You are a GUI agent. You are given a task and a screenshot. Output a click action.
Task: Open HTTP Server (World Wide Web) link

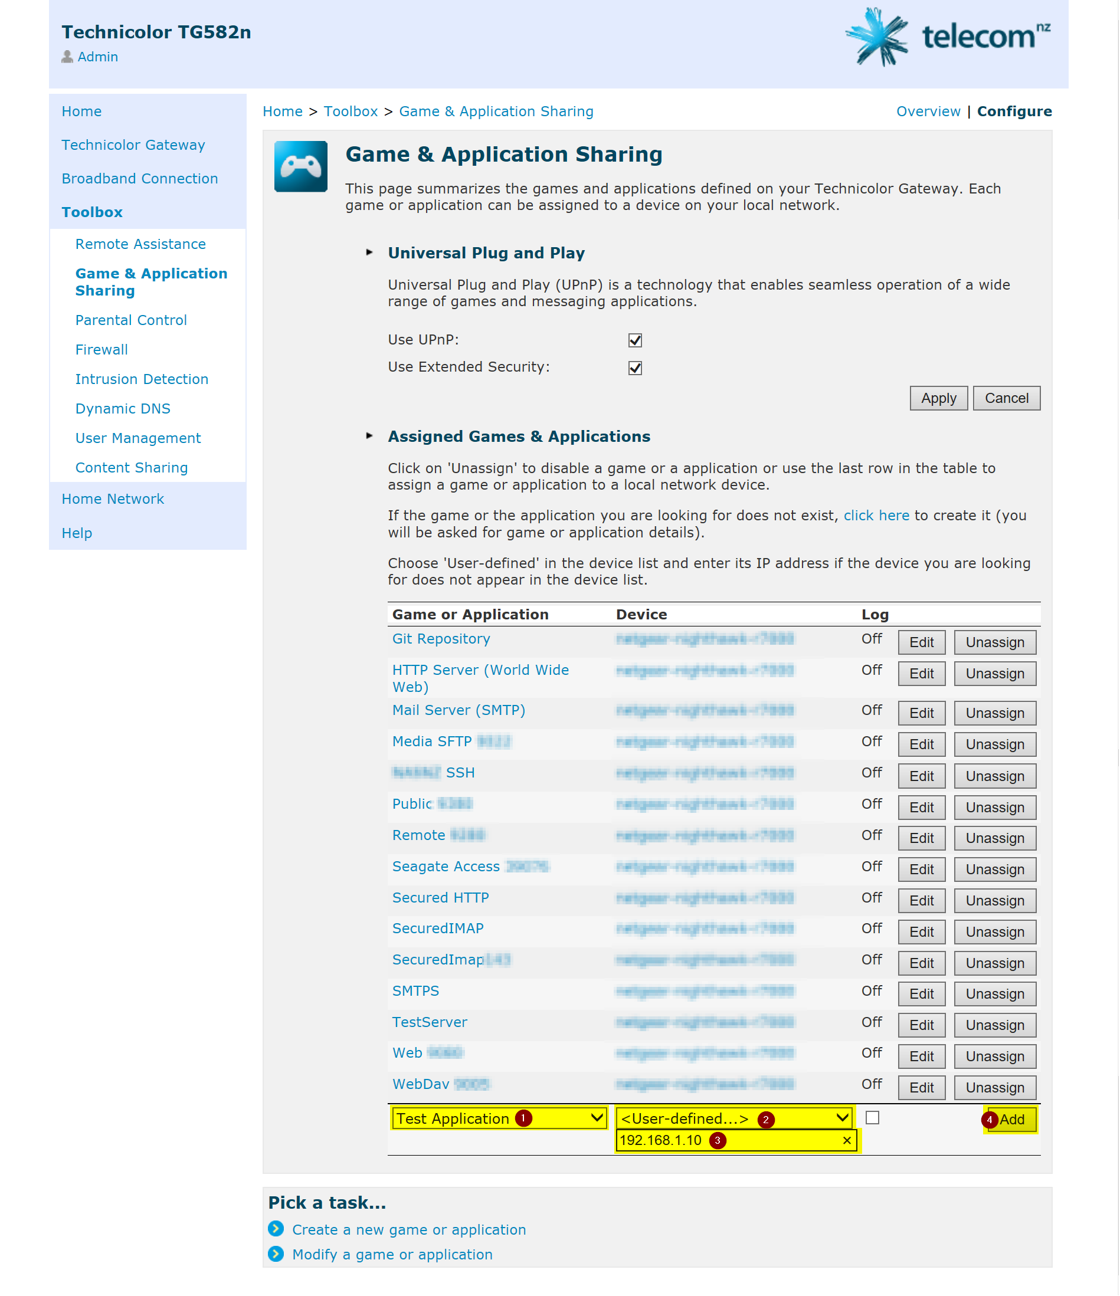tap(480, 678)
